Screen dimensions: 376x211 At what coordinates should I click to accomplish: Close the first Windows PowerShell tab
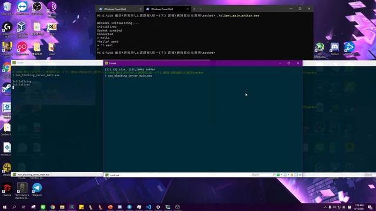tap(140, 9)
